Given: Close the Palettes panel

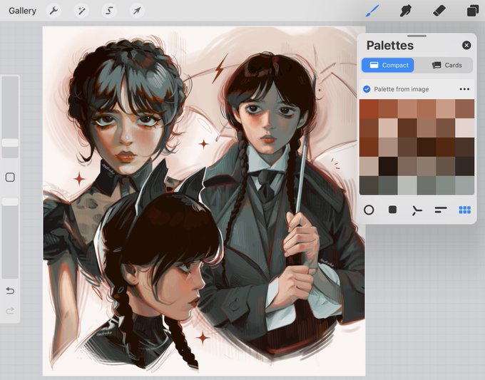Looking at the screenshot, I should click(x=466, y=46).
